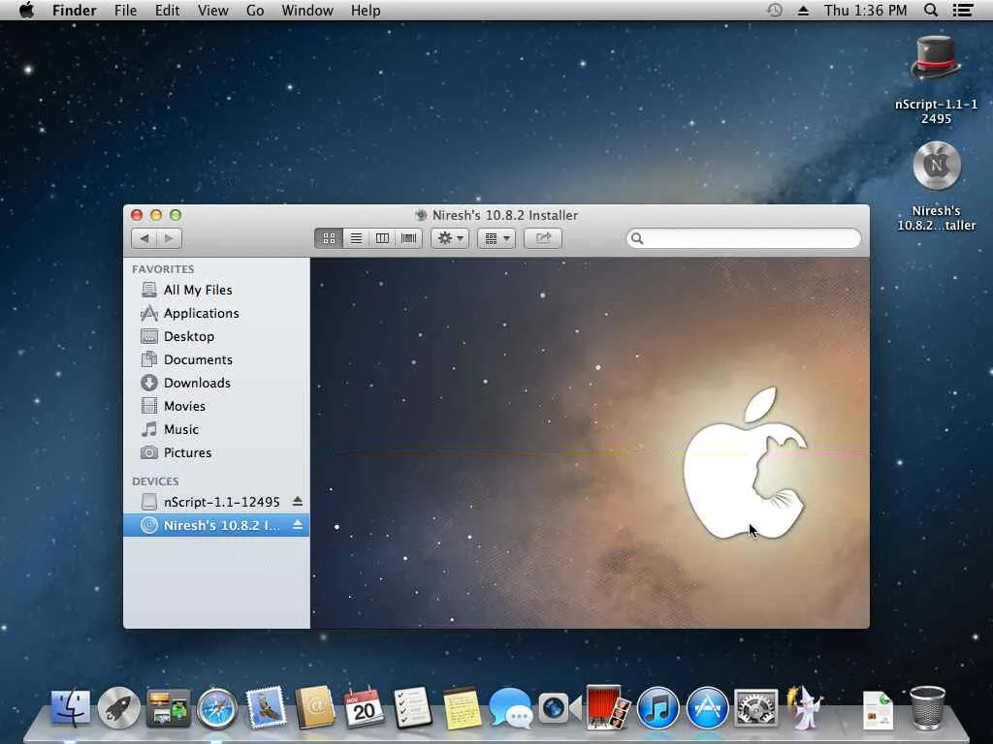Open the Window menu

click(x=307, y=10)
